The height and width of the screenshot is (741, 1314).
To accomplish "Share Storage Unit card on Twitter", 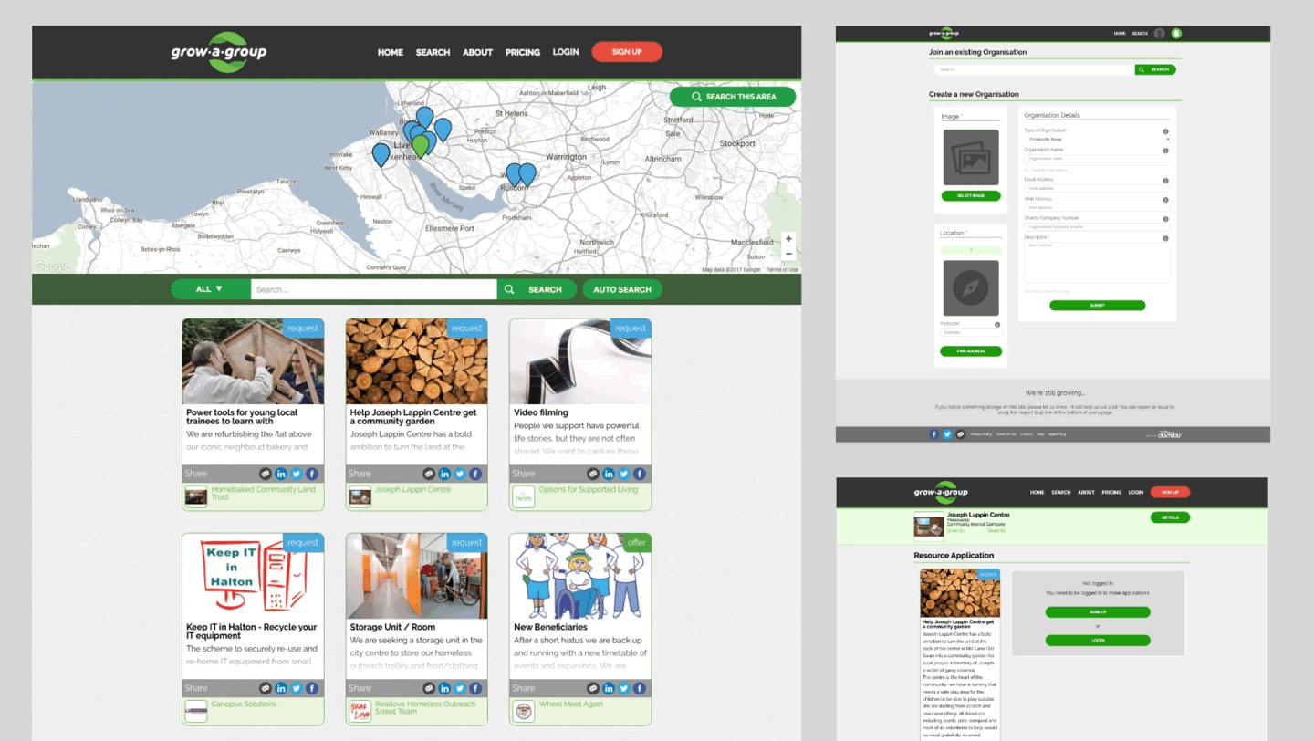I will (460, 688).
